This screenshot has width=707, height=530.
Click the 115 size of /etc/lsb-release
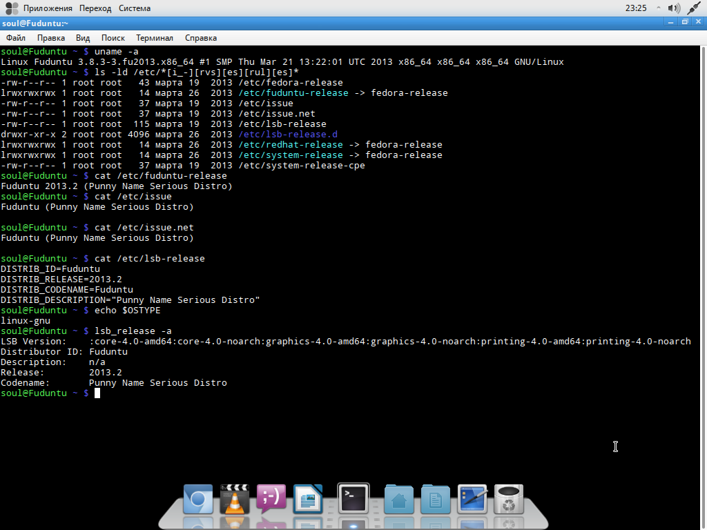point(142,124)
